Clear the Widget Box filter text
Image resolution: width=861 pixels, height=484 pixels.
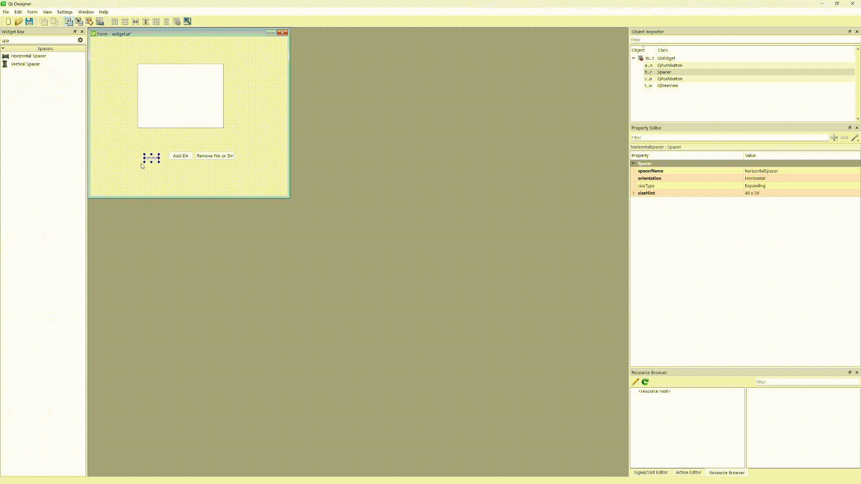point(80,40)
